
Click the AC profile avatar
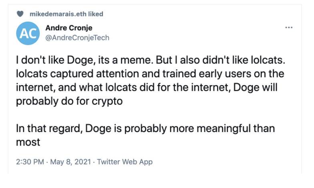tap(28, 33)
